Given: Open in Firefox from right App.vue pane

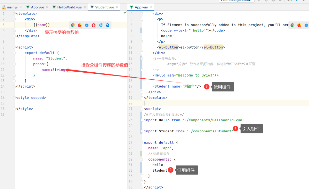Looking at the screenshot, I should (299, 25).
